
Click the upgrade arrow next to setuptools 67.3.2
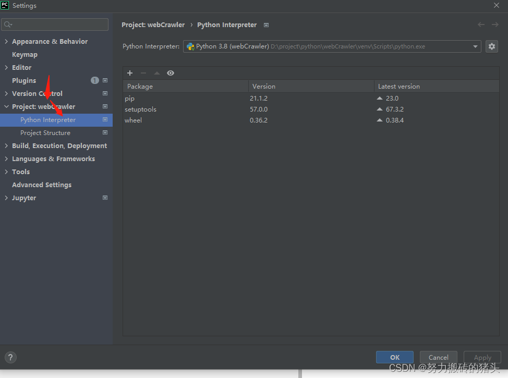click(x=380, y=109)
